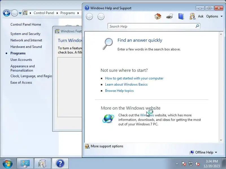This screenshot has height=169, width=226.
Task: Click the Control Panel back arrow
Action: point(6,13)
